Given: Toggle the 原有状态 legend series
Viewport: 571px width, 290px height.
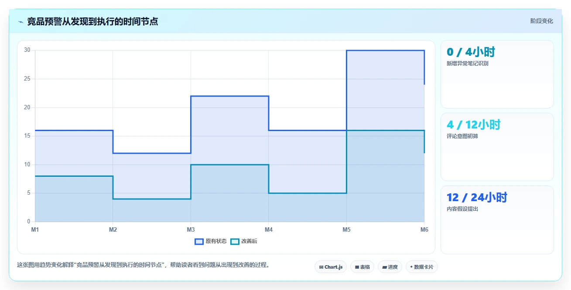Looking at the screenshot, I should 211,241.
